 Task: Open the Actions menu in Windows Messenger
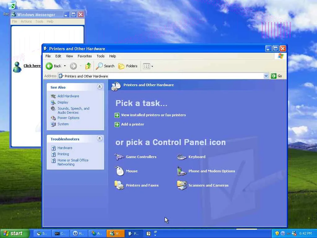(26, 21)
